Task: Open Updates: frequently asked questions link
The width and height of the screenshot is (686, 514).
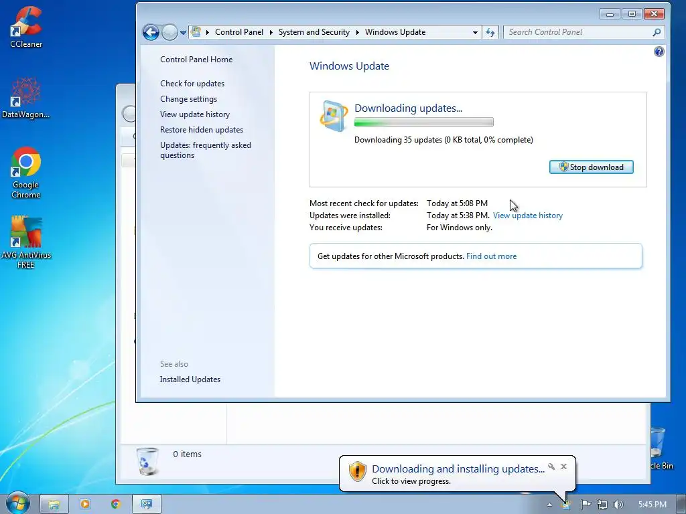Action: pos(206,150)
